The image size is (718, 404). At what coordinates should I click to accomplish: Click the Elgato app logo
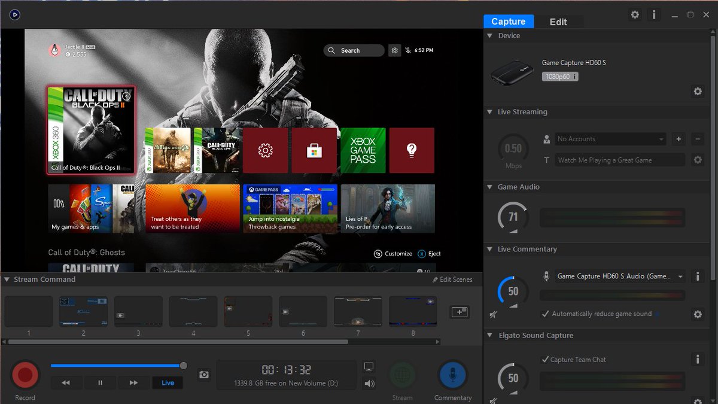pyautogui.click(x=16, y=14)
